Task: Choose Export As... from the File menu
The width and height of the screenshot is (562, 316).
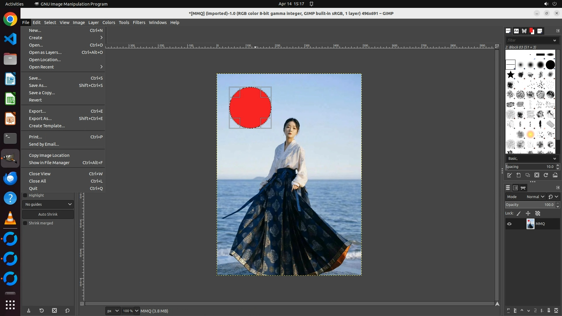Action: point(40,118)
